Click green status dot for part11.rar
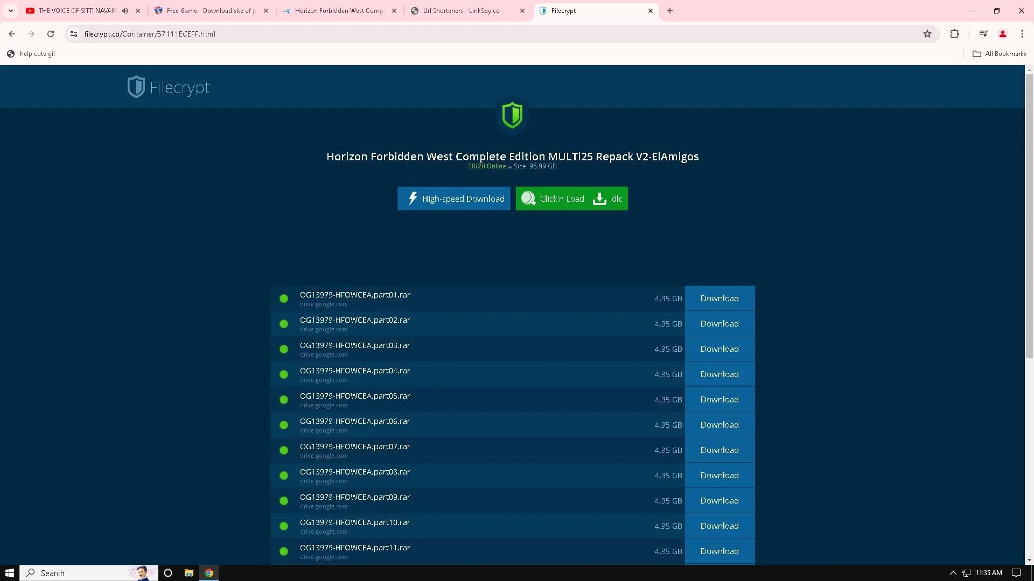 tap(284, 551)
